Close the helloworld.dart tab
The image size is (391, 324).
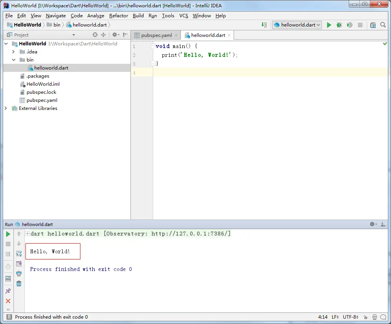pyautogui.click(x=229, y=35)
